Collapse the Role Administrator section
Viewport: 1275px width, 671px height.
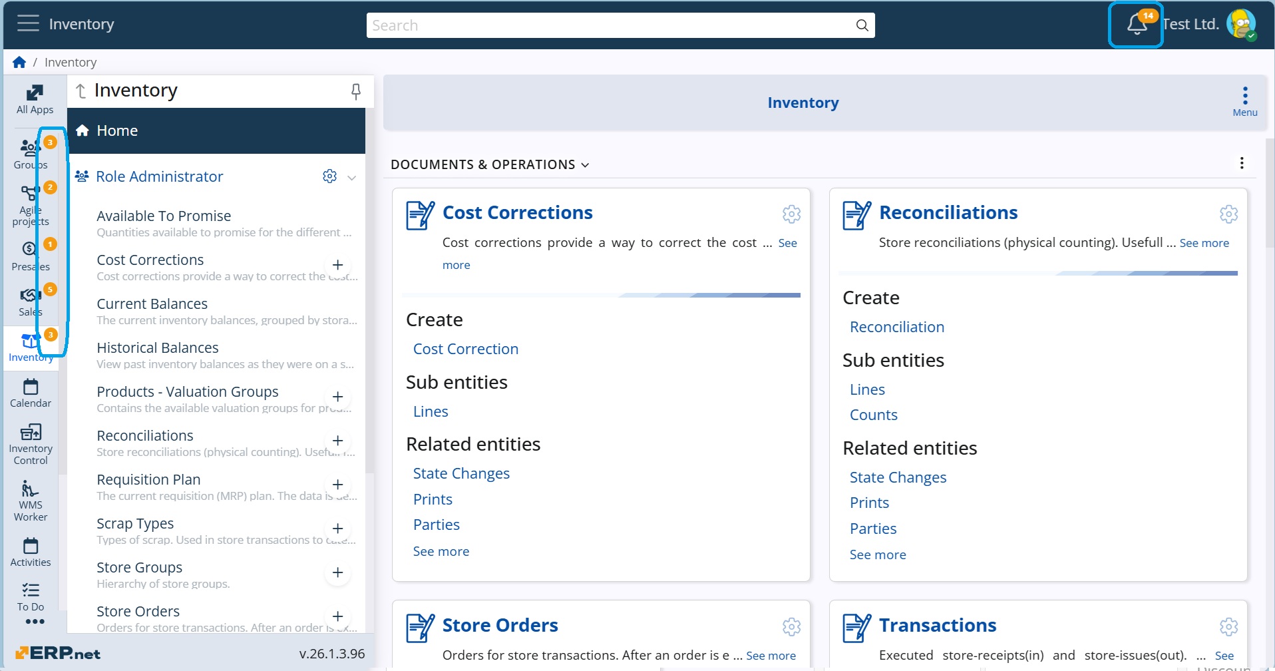point(352,177)
